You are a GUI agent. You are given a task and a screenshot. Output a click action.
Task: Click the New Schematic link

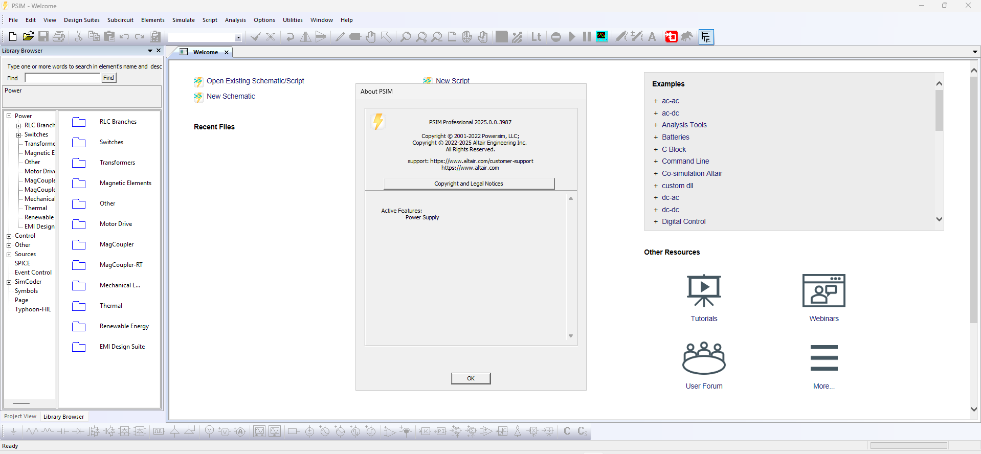(231, 96)
